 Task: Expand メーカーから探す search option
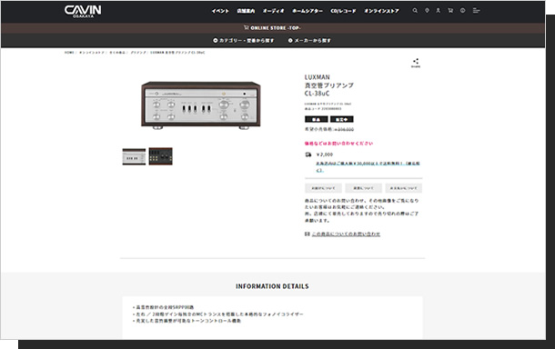pos(309,40)
